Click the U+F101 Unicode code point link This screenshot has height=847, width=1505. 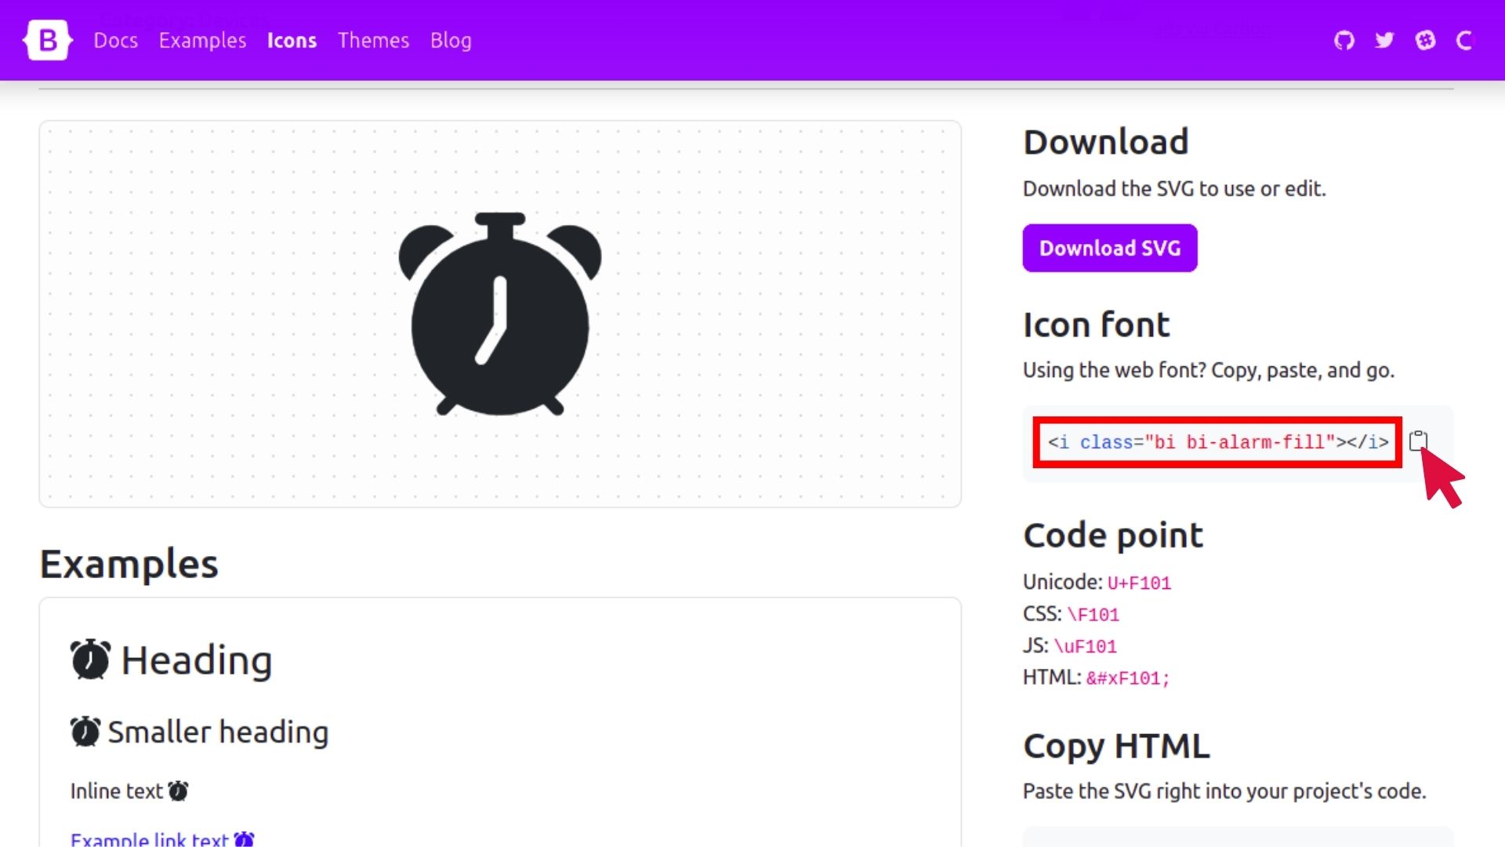click(x=1139, y=581)
